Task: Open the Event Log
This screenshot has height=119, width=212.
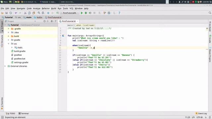Action: pos(201,113)
